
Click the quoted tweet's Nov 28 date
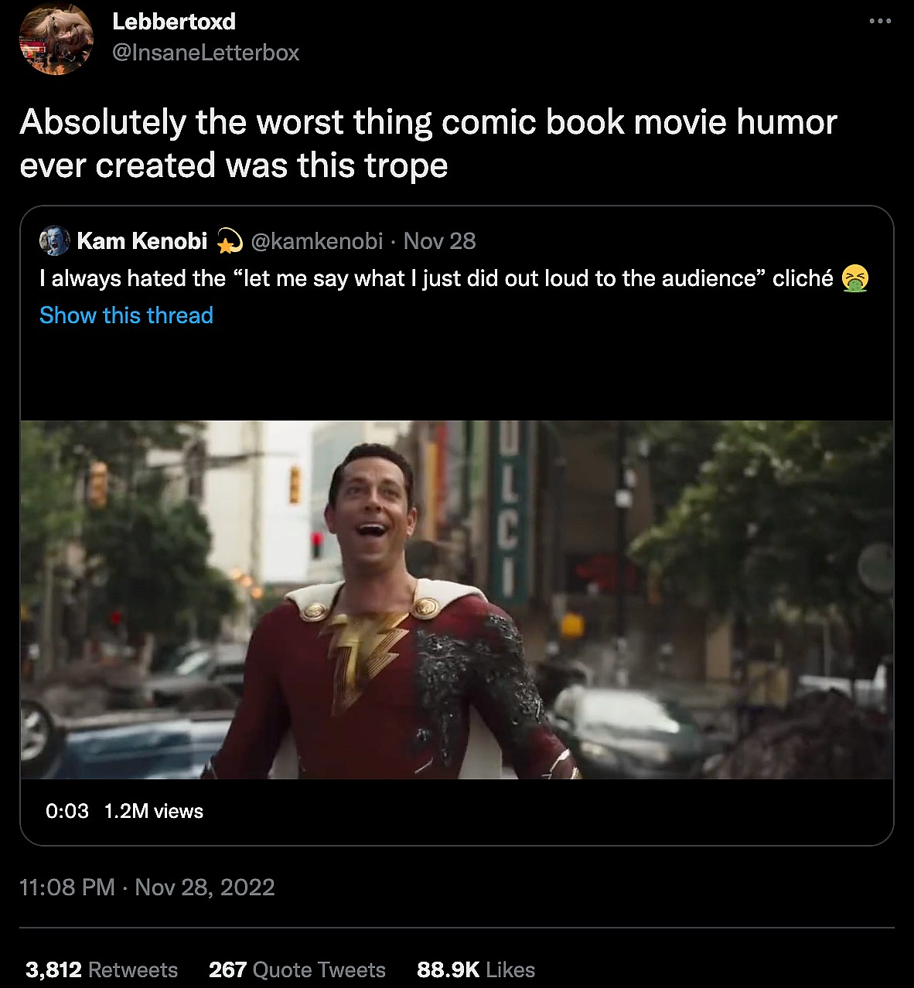tap(439, 241)
